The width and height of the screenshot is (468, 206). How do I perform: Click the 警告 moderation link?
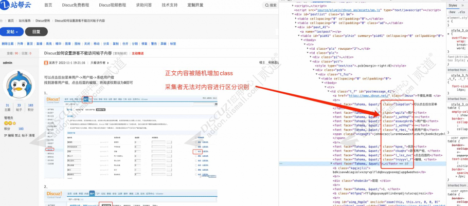coord(154,44)
